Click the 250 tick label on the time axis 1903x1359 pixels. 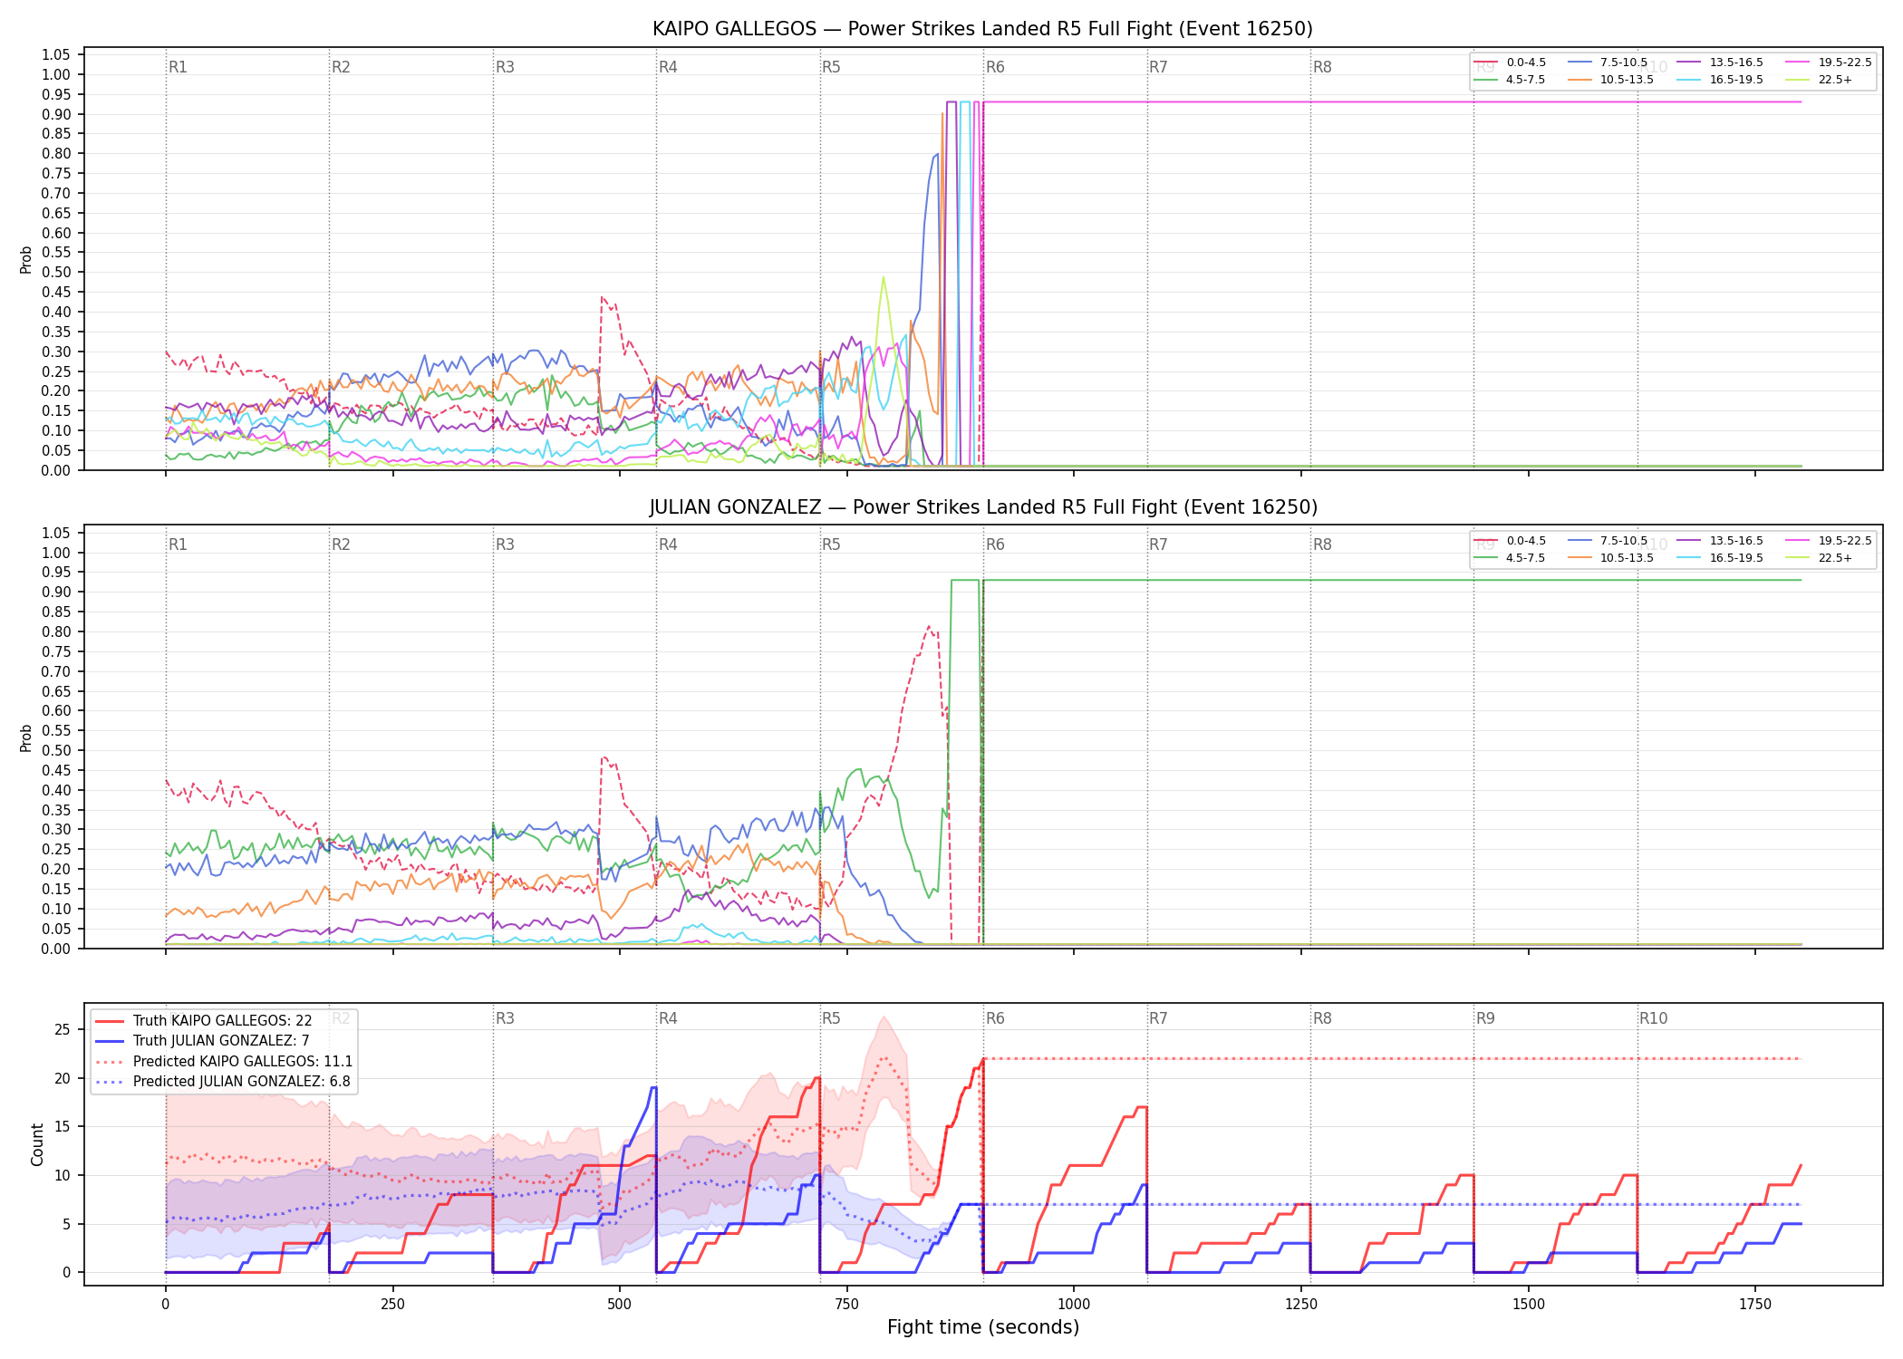tap(392, 1304)
